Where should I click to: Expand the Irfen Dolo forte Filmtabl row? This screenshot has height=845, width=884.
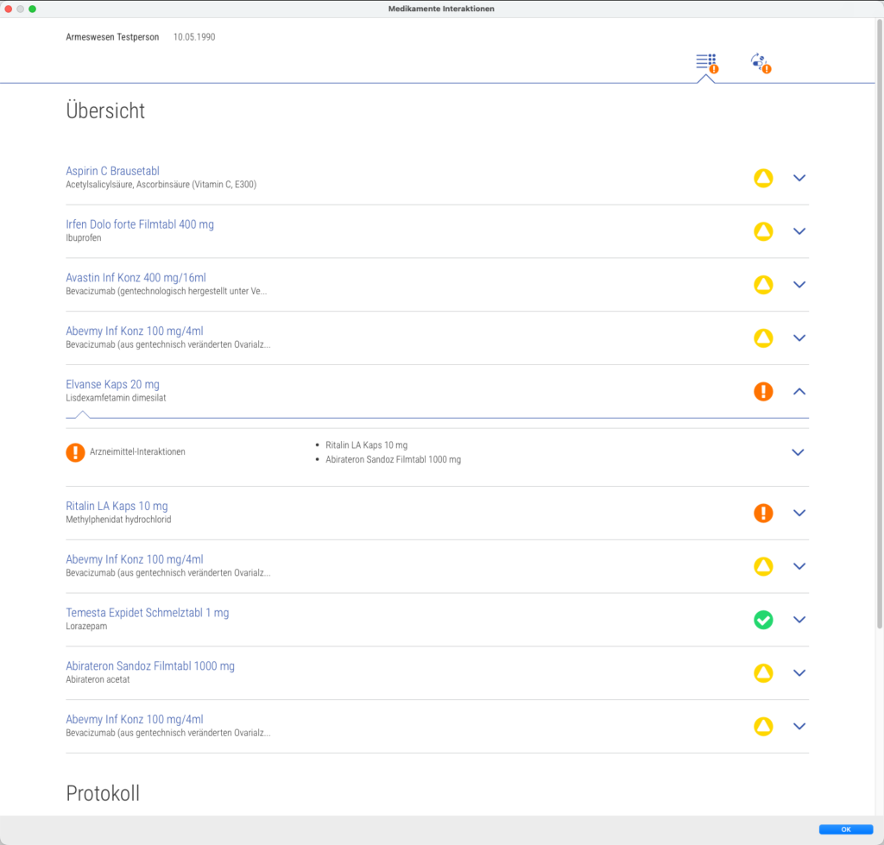pyautogui.click(x=799, y=231)
